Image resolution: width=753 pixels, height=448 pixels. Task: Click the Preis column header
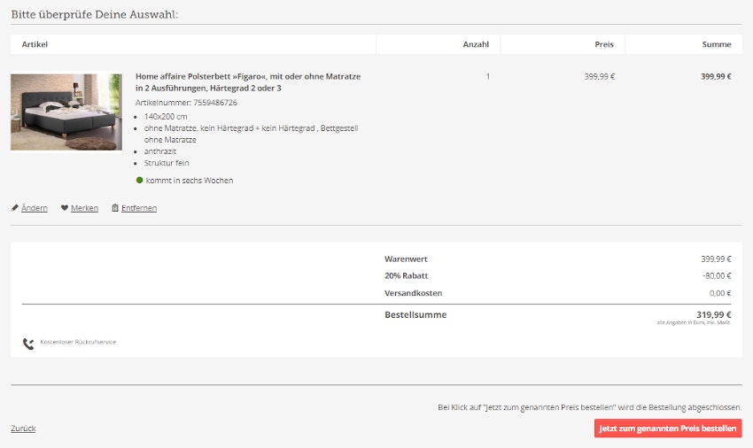pyautogui.click(x=603, y=44)
